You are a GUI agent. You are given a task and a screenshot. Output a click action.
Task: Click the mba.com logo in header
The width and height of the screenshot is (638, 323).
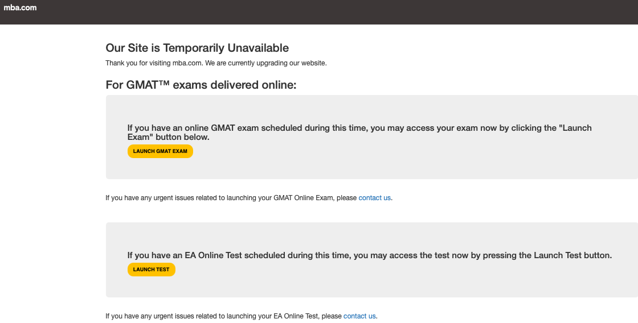[20, 8]
